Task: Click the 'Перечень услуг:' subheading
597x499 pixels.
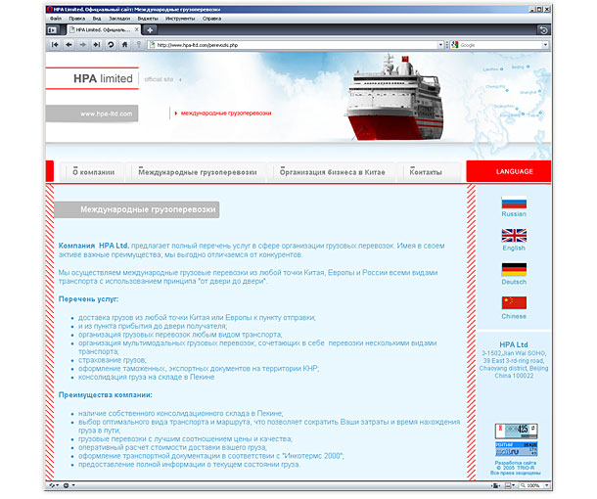Action: (x=88, y=299)
